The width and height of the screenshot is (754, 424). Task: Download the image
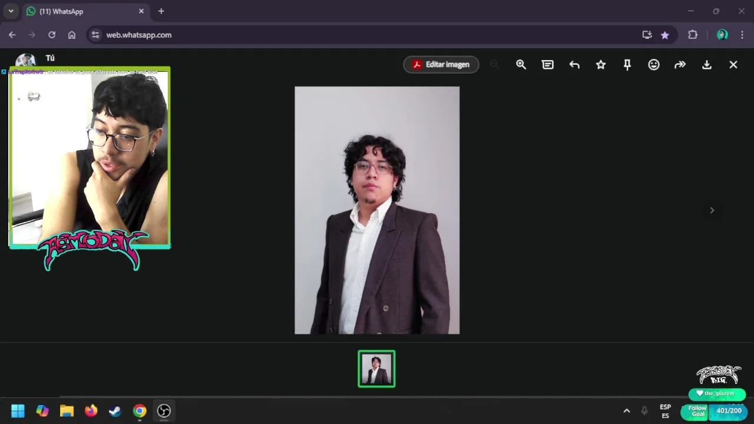click(x=707, y=64)
